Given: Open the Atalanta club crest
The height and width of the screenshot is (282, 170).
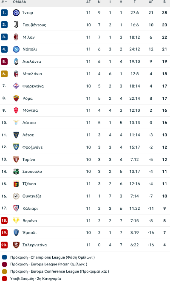Looking at the screenshot, I should click(16, 62).
